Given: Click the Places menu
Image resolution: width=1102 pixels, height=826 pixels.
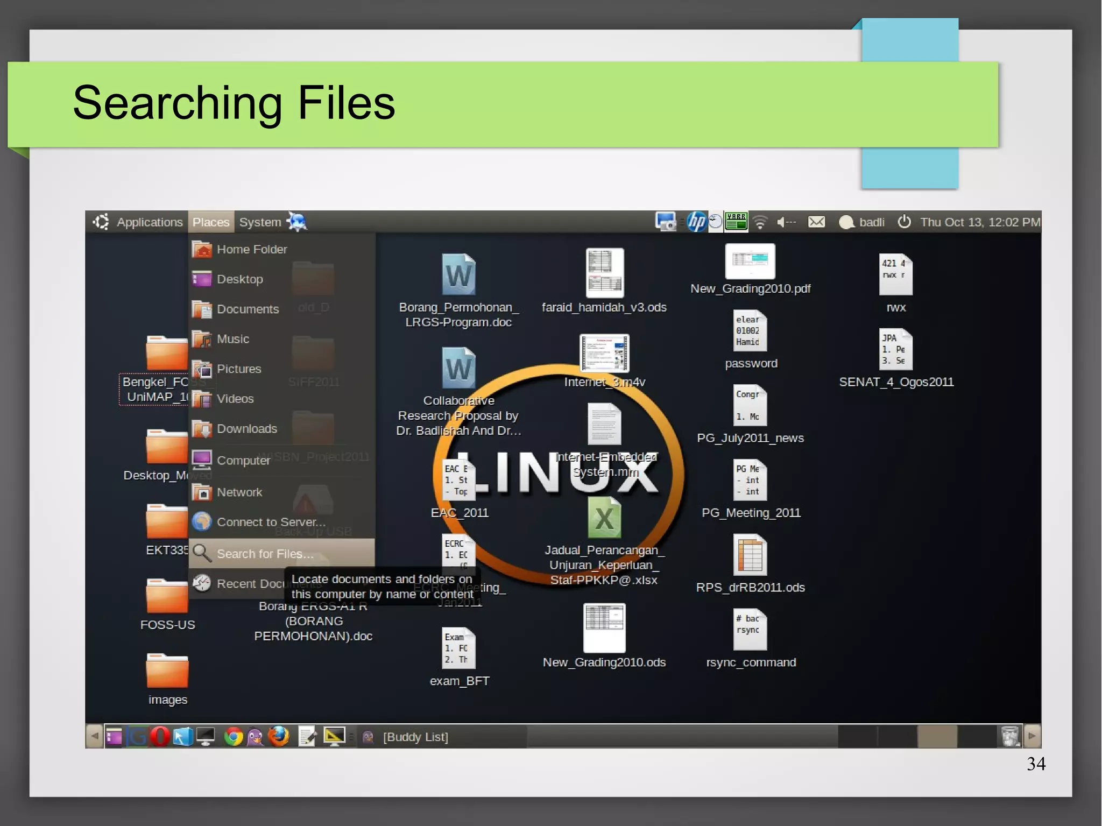Looking at the screenshot, I should click(x=211, y=222).
